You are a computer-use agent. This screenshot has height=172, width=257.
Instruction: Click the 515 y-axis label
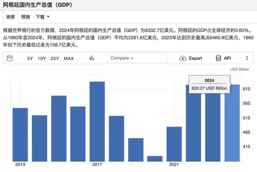pos(246,118)
